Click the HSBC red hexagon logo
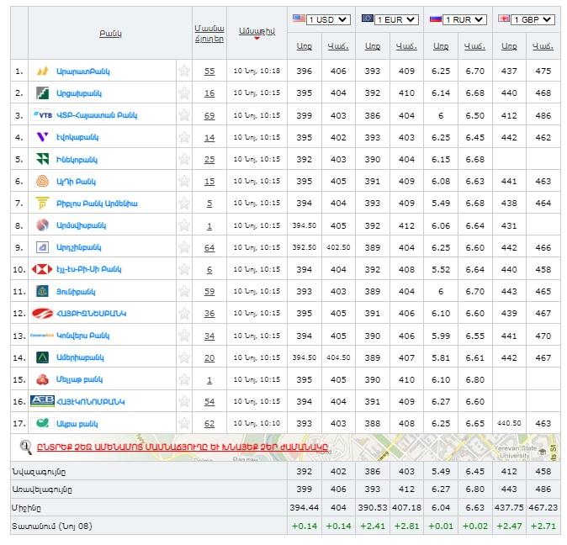The height and width of the screenshot is (545, 567). pos(42,269)
